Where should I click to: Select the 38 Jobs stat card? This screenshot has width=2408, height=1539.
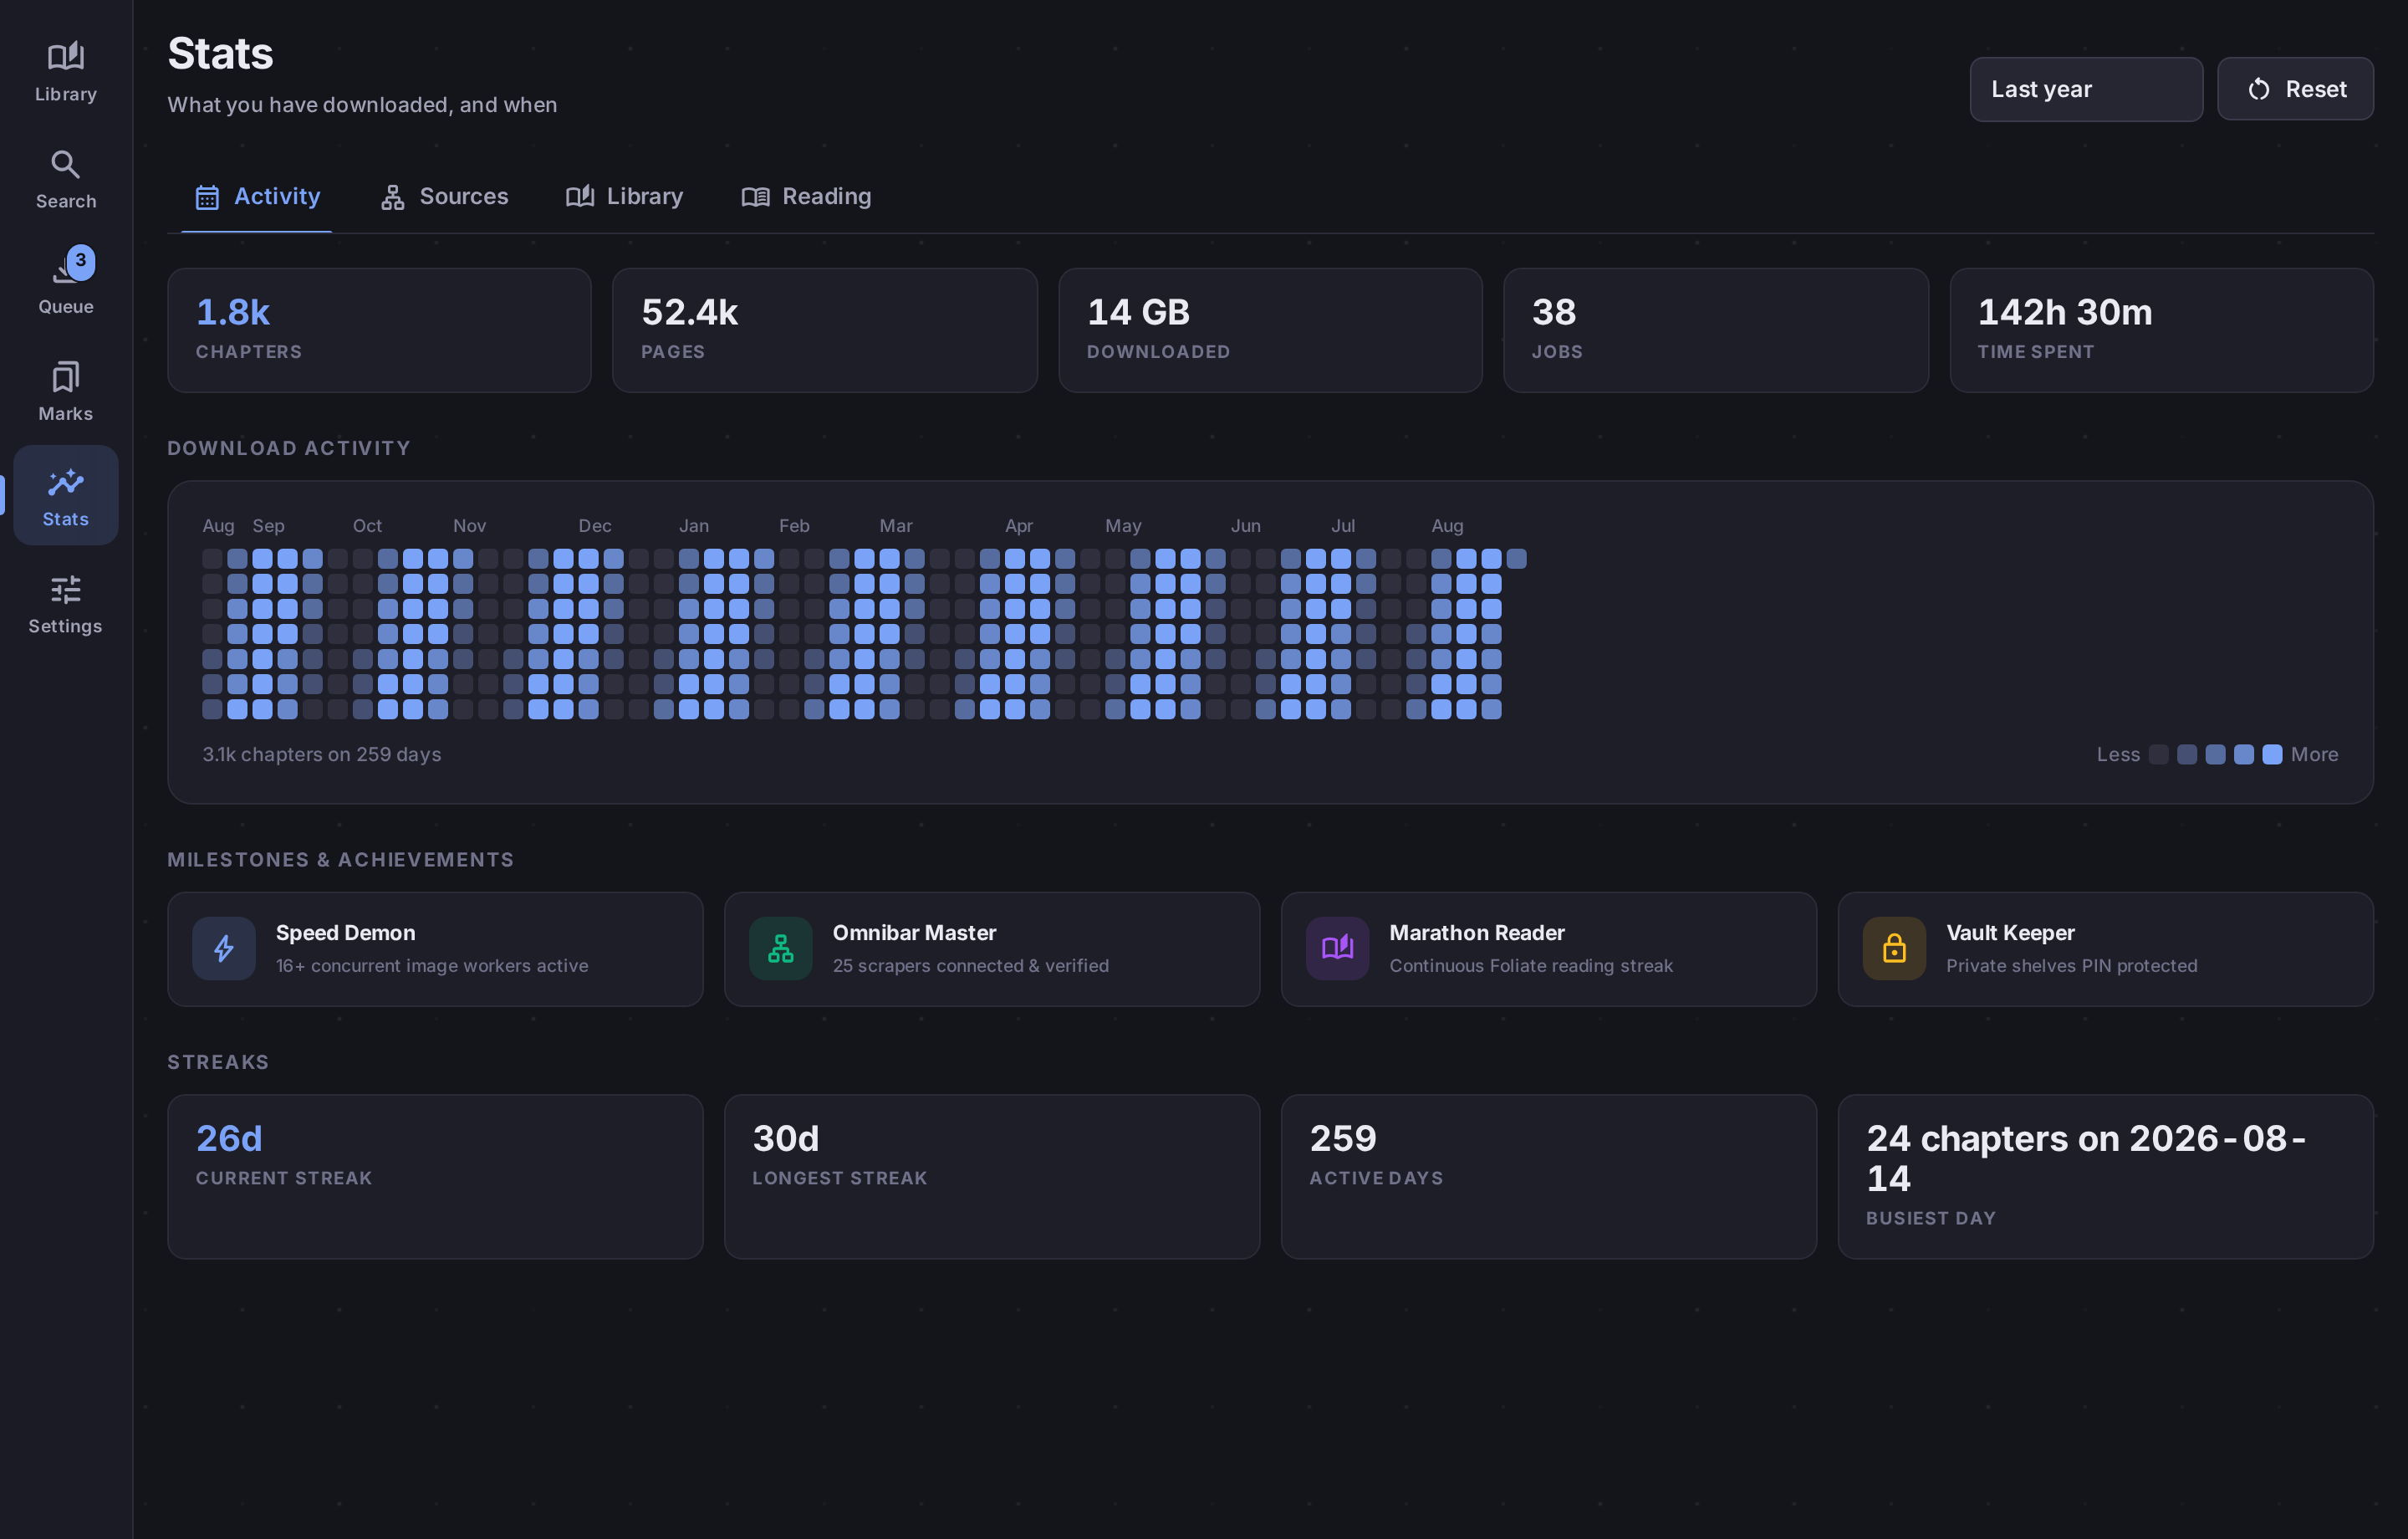[x=1716, y=330]
